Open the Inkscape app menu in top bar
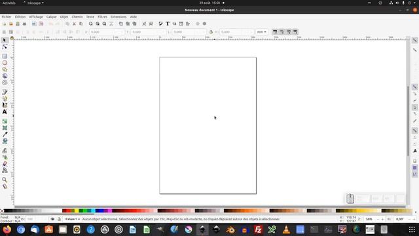The width and height of the screenshot is (419, 236). coord(34,3)
